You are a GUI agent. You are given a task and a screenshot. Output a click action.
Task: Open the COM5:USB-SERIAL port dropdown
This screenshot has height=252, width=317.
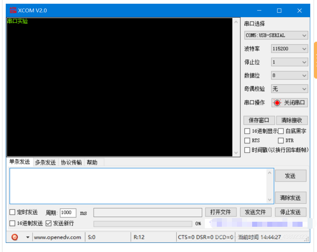(276, 35)
